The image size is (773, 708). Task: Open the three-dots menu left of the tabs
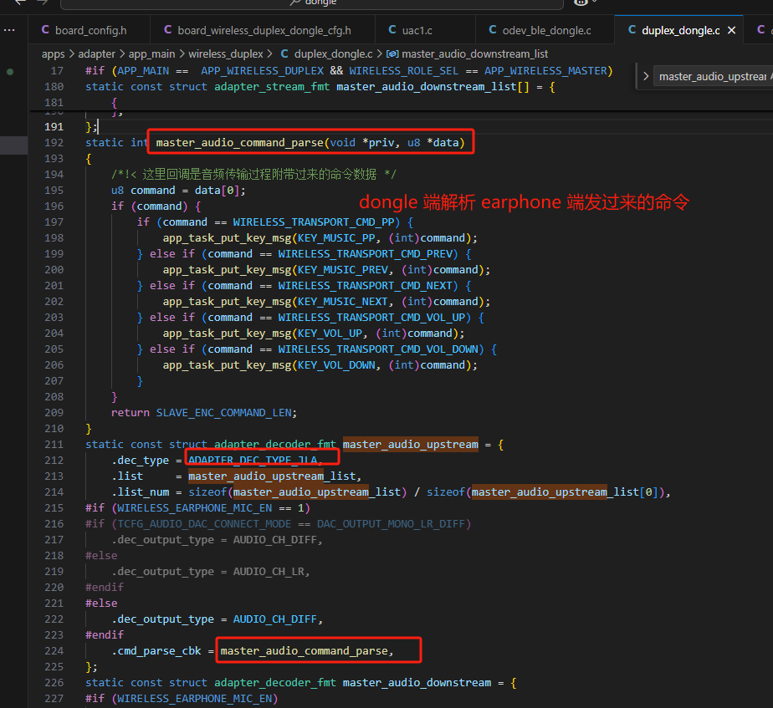(9, 30)
